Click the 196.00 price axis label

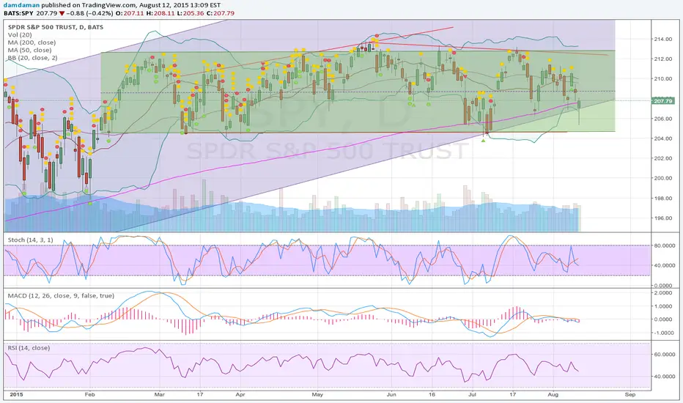coord(663,218)
